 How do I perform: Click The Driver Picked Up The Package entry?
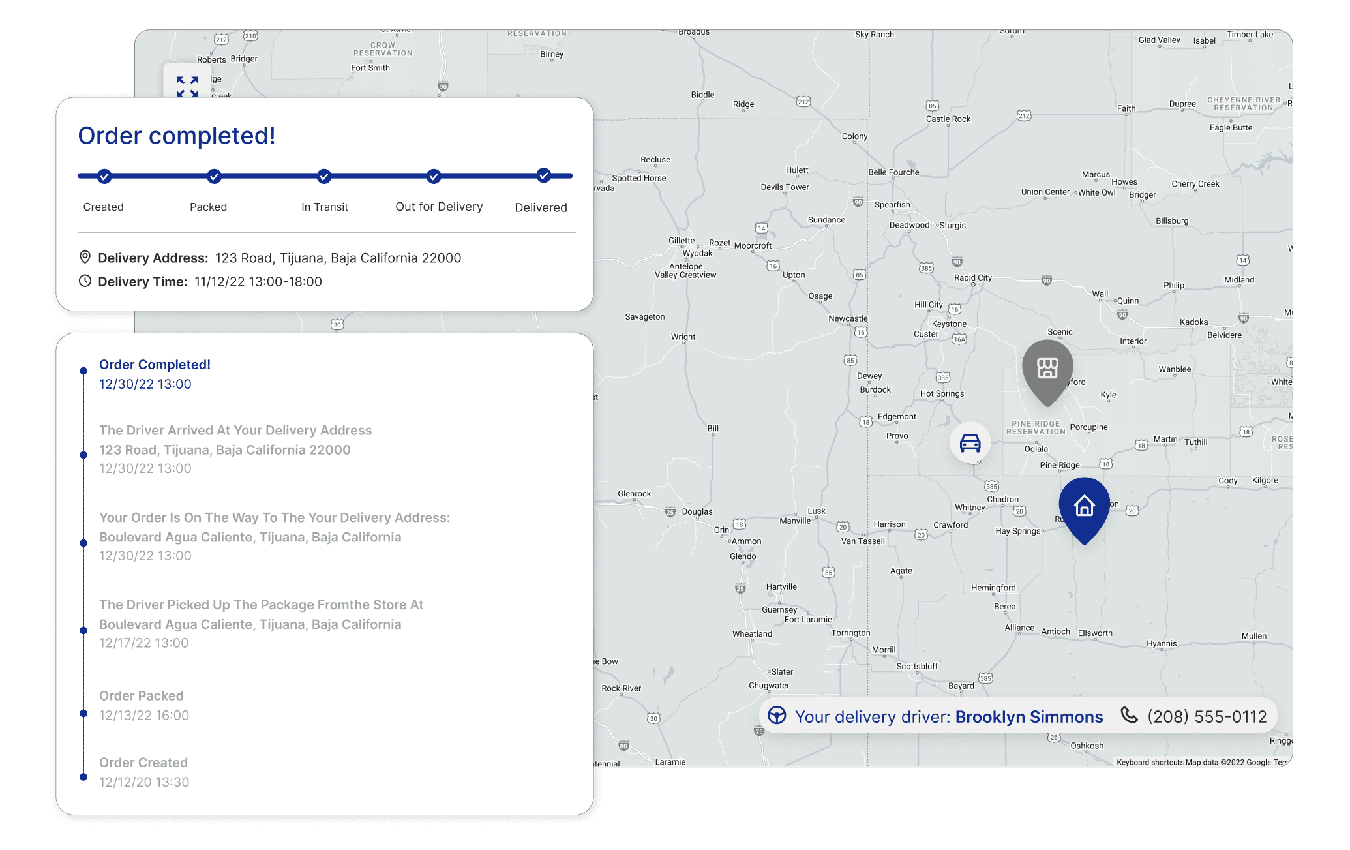point(261,624)
